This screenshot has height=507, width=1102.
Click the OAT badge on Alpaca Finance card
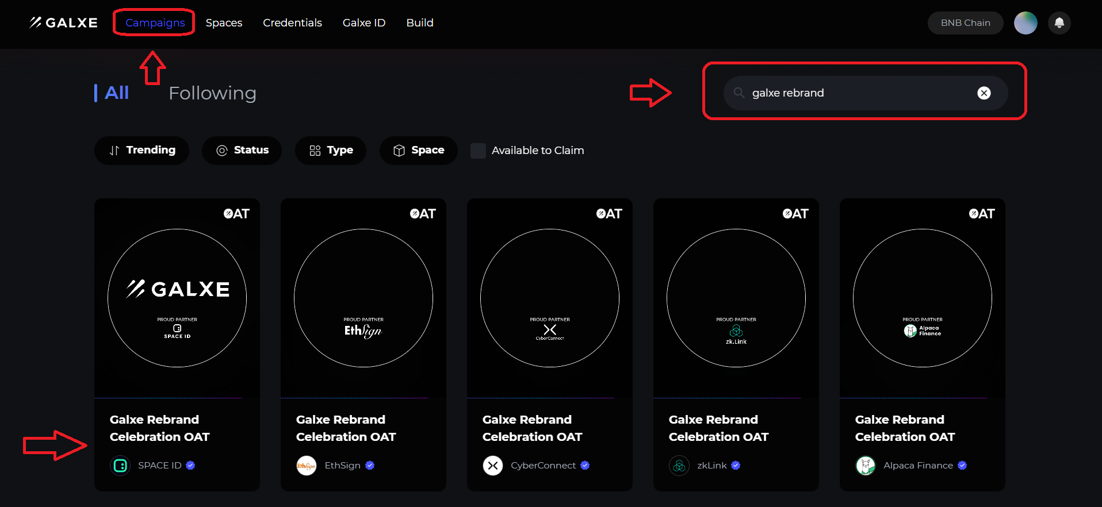[982, 214]
